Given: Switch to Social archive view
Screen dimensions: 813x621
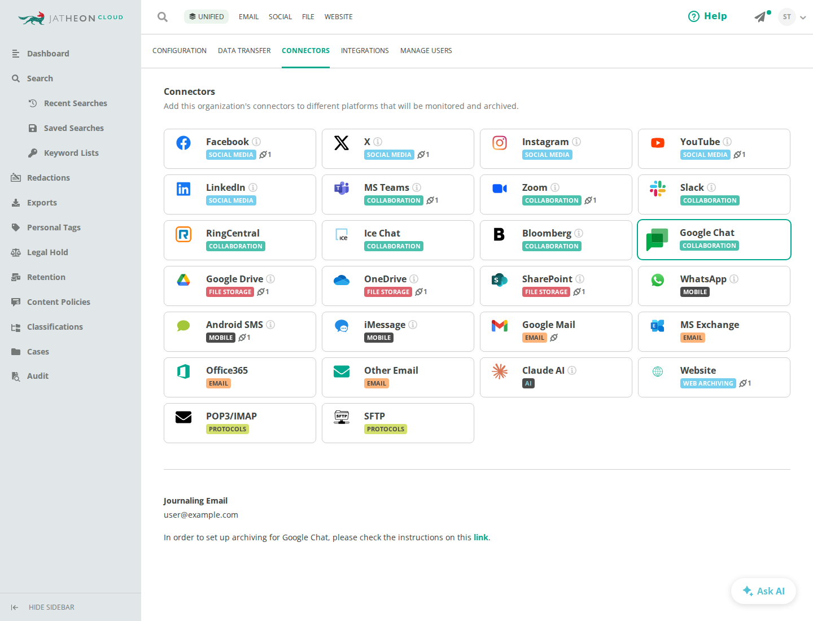Looking at the screenshot, I should pyautogui.click(x=280, y=17).
